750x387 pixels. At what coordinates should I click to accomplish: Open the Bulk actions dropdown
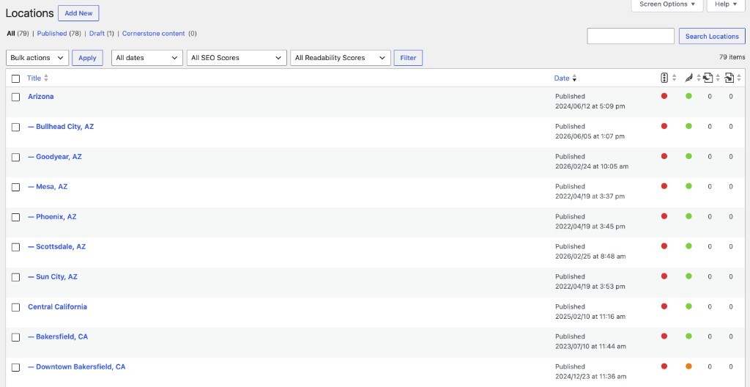point(37,57)
